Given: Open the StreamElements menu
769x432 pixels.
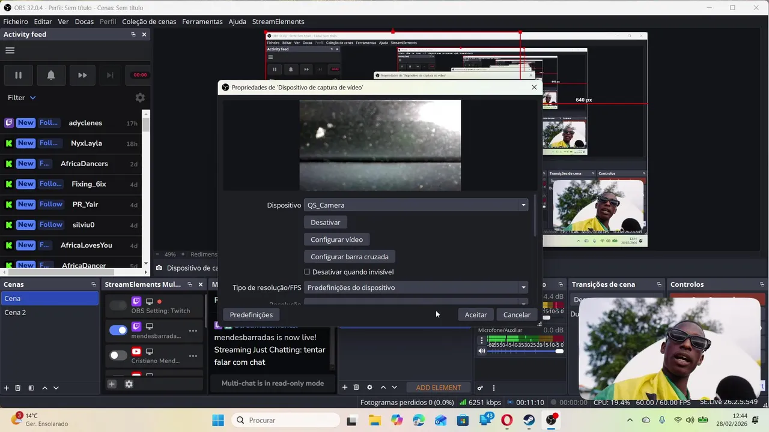Looking at the screenshot, I should tap(278, 21).
